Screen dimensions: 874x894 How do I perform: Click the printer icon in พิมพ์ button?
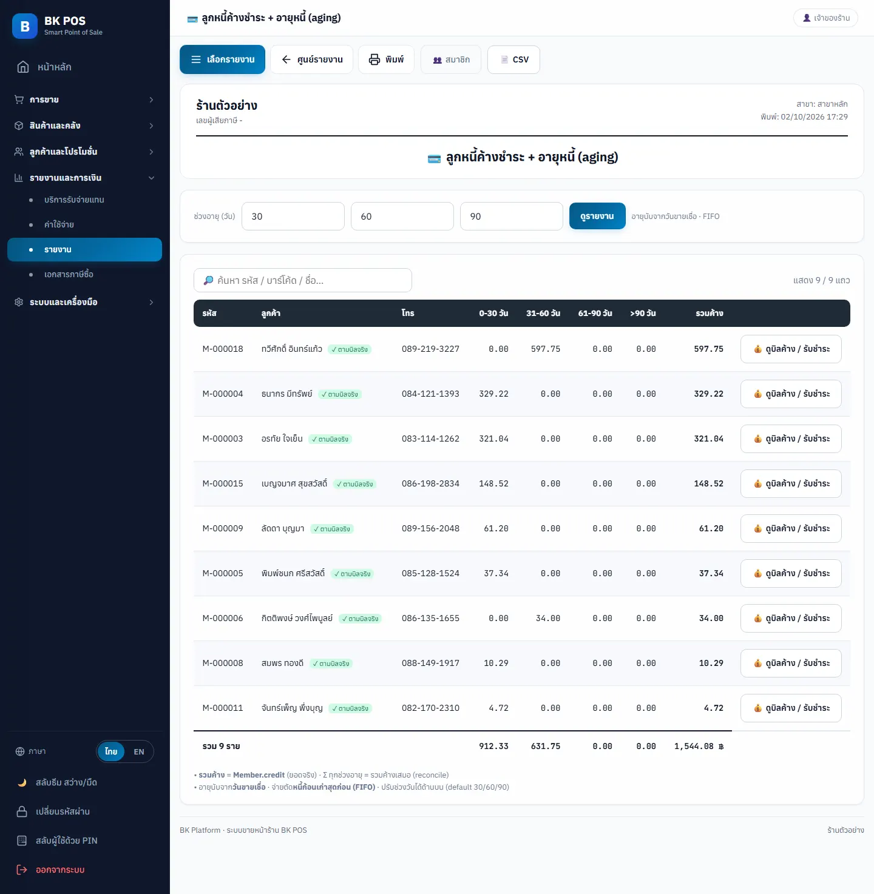[374, 59]
